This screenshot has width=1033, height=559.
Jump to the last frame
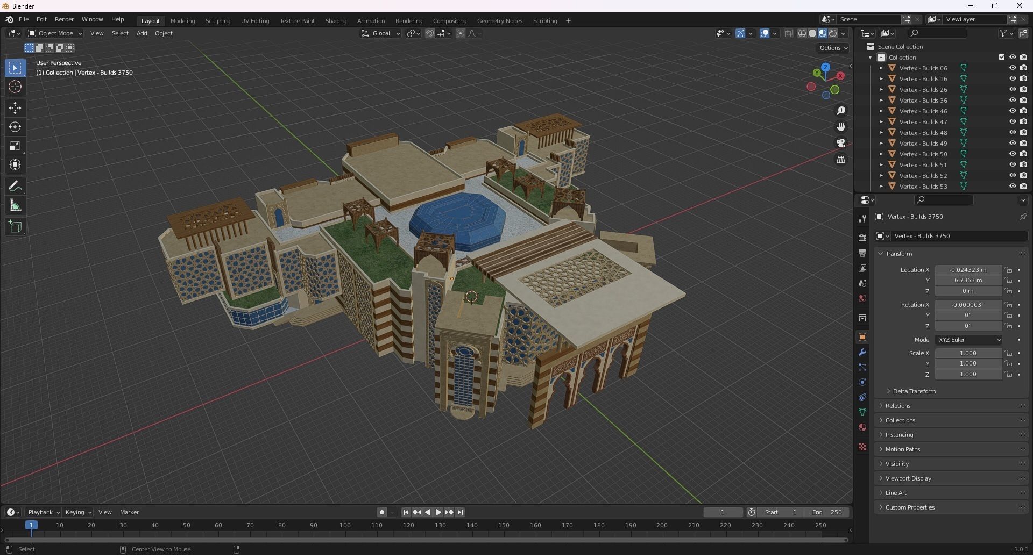pyautogui.click(x=461, y=512)
